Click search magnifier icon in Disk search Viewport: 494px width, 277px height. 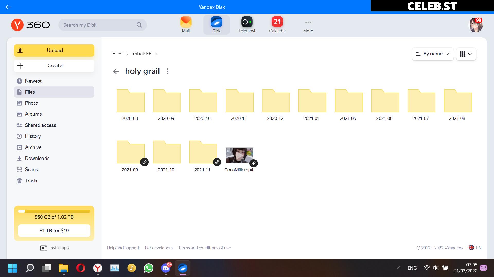coord(139,25)
